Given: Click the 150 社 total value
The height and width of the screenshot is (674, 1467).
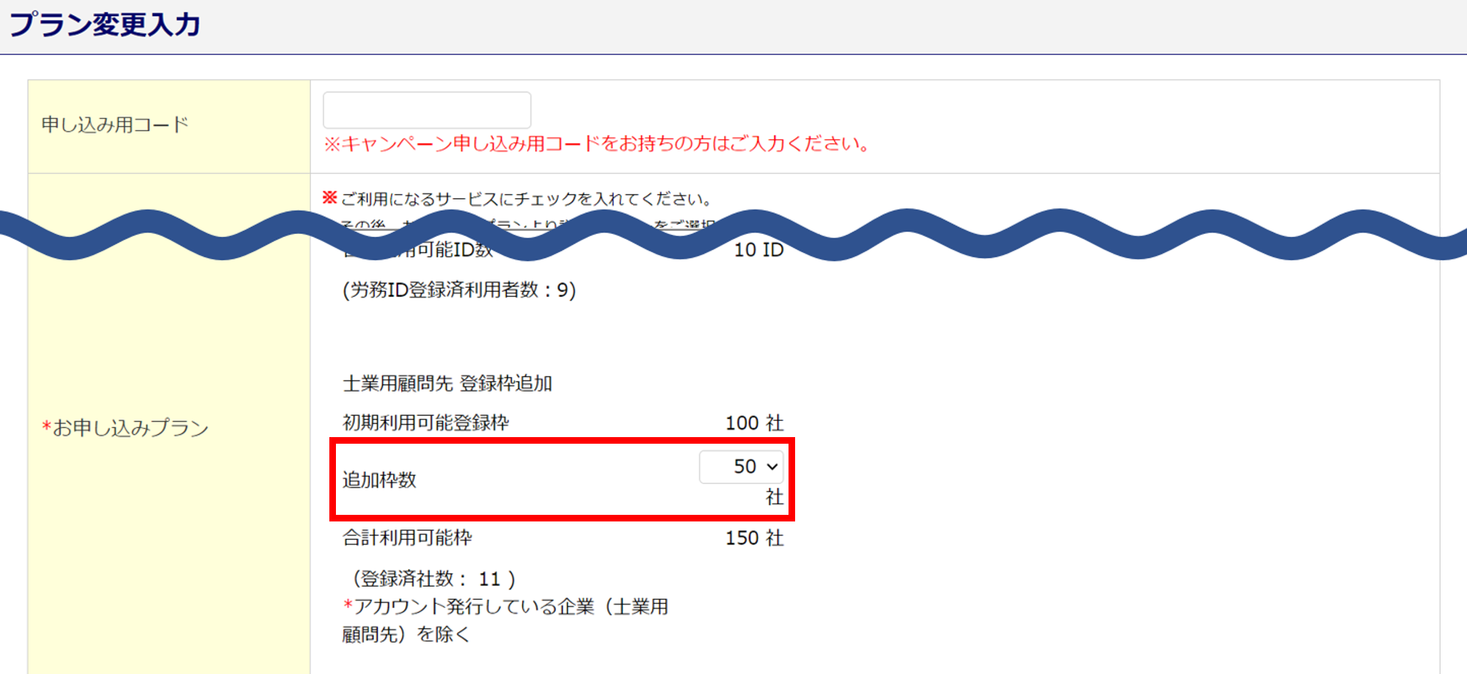Looking at the screenshot, I should tap(755, 538).
